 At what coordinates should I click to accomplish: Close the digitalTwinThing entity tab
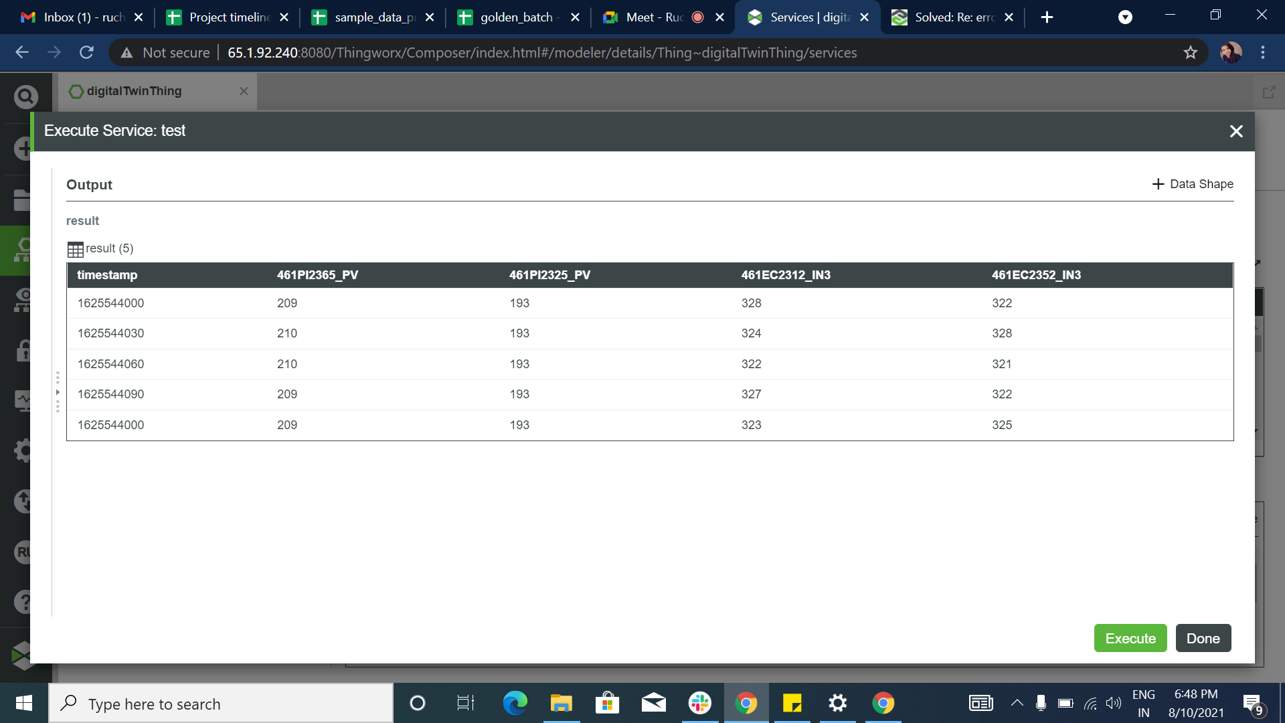coord(244,91)
